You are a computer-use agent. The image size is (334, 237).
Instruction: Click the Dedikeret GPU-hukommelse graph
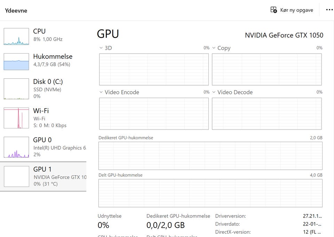click(x=210, y=156)
